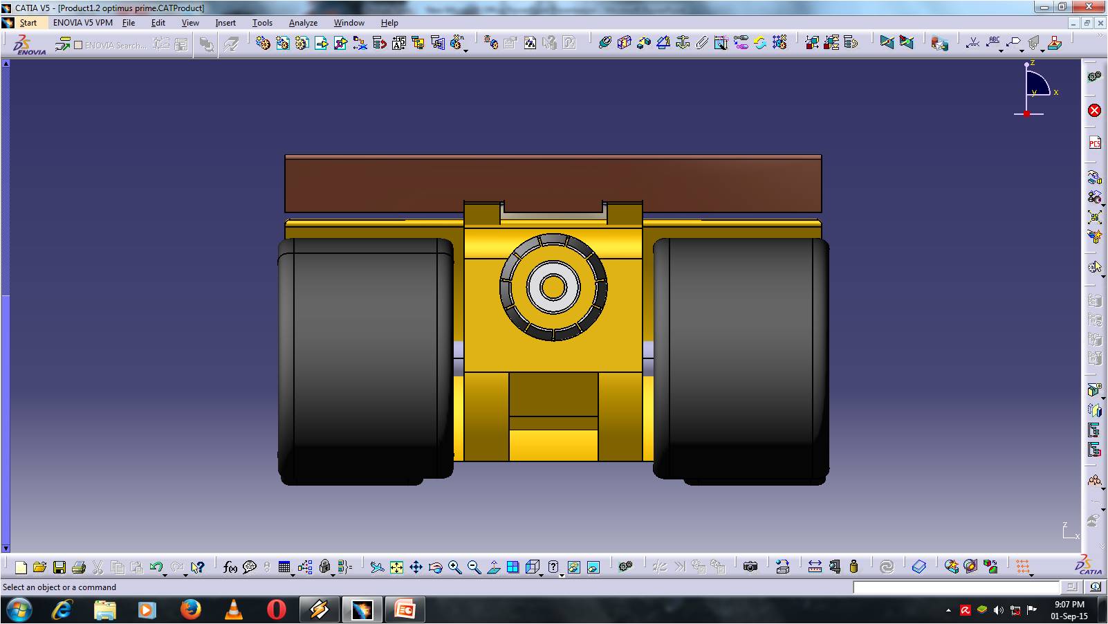Click the Existing Component icon in top toolbar

321,43
